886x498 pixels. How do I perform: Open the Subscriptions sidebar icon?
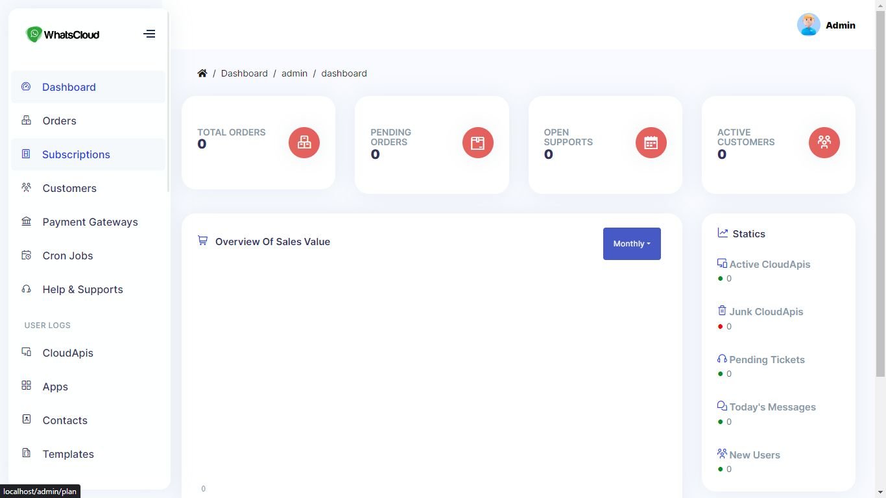click(x=26, y=154)
